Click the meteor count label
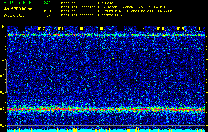208x132 pixels. pyautogui.click(x=46, y=11)
